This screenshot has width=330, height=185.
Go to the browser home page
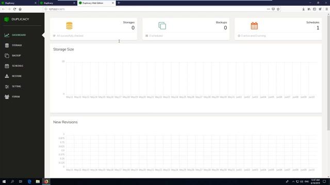(20, 9)
